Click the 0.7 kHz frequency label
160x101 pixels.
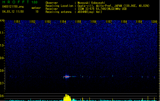(2, 83)
